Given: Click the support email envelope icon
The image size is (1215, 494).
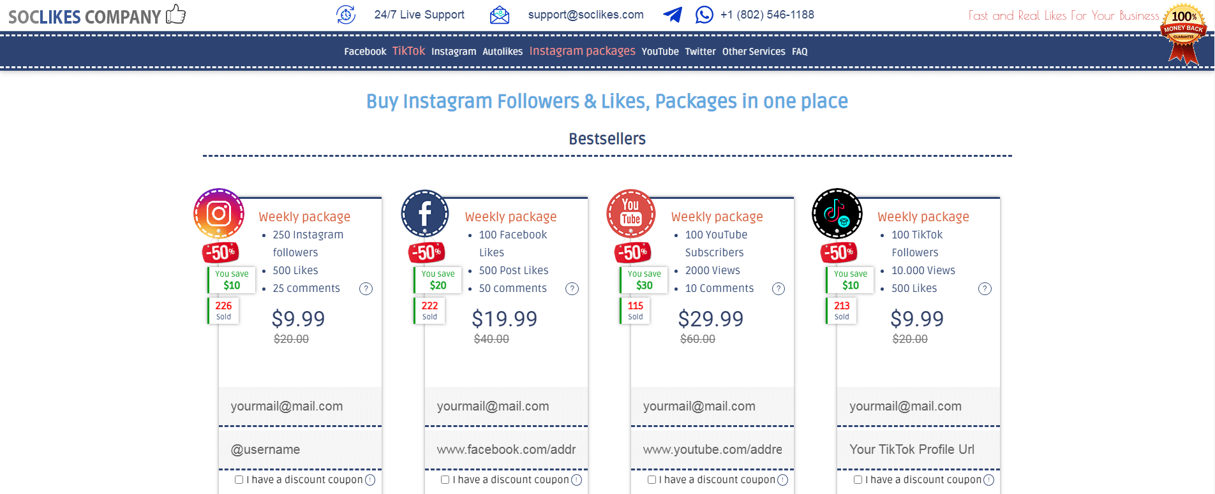Looking at the screenshot, I should (x=500, y=15).
